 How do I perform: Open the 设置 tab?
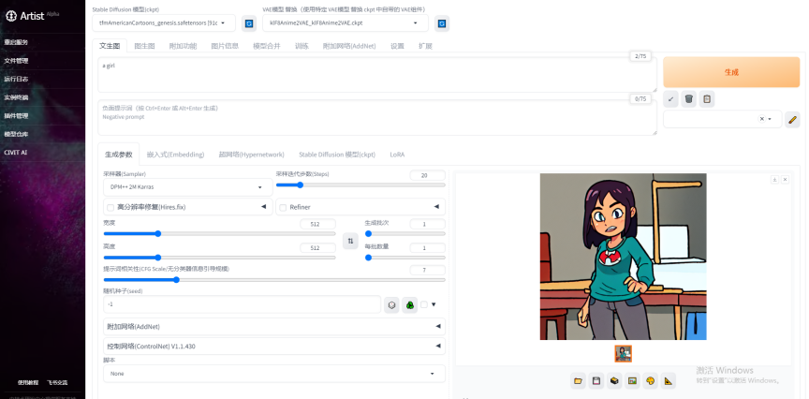(x=397, y=46)
